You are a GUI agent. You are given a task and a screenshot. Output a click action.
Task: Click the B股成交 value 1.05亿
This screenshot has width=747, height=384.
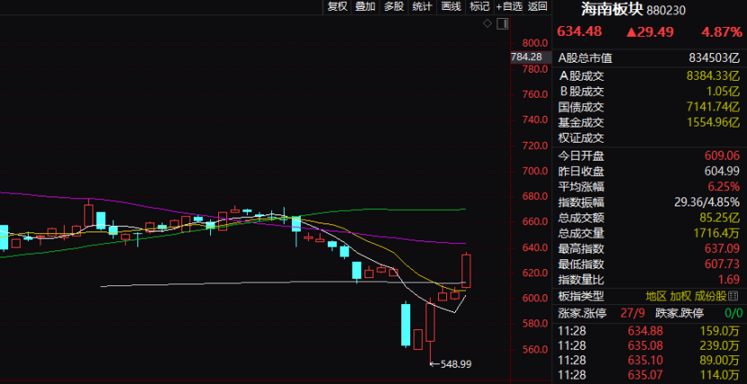click(x=723, y=92)
